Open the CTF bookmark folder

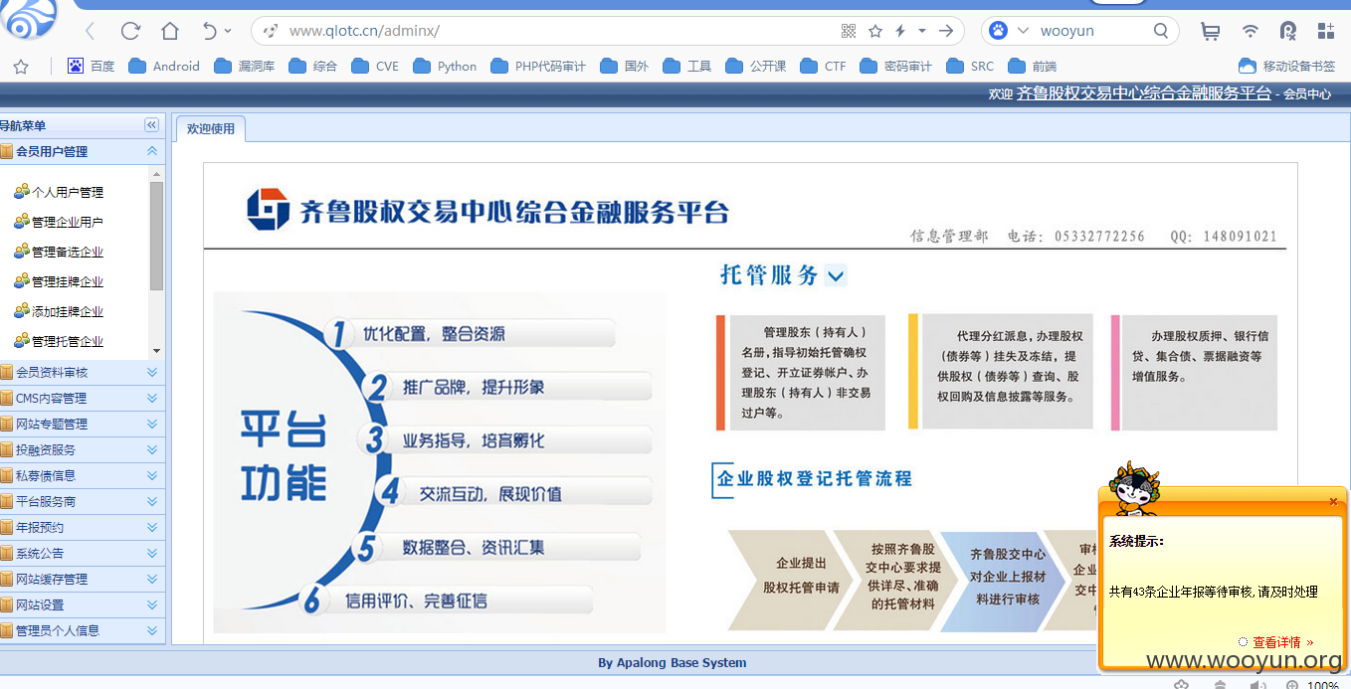click(824, 67)
